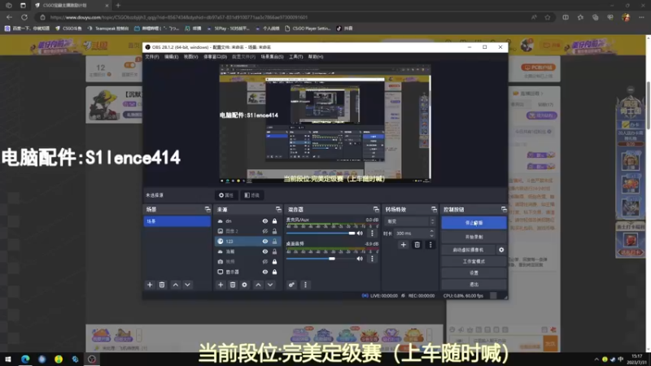Click the start virtual camera button
The image size is (651, 366).
click(469, 250)
